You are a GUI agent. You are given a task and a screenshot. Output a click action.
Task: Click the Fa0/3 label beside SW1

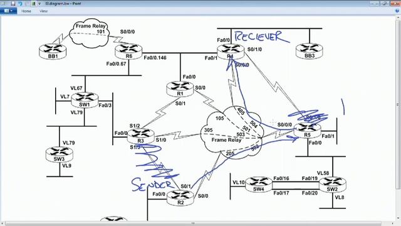[105, 105]
